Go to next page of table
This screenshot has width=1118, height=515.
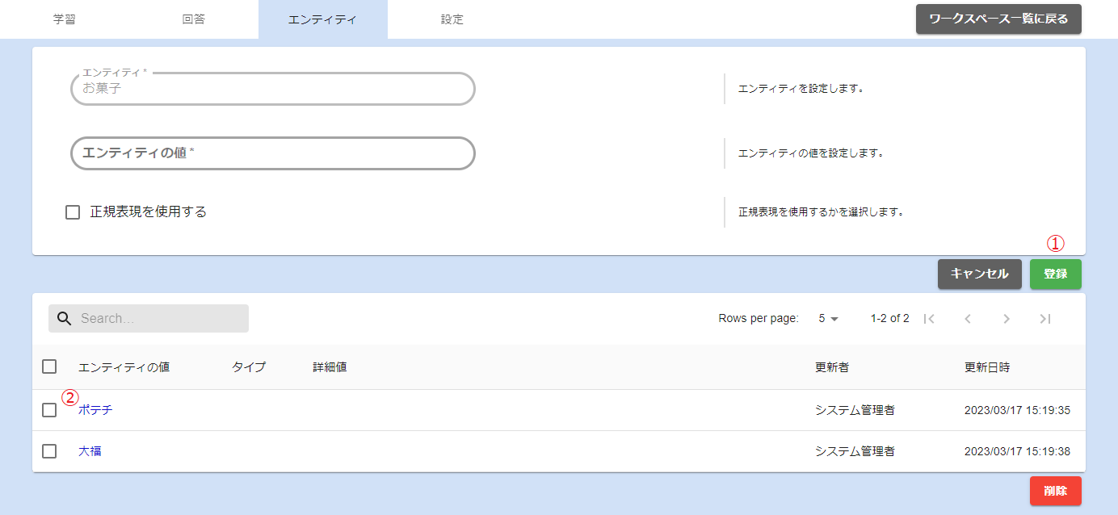click(x=1007, y=319)
